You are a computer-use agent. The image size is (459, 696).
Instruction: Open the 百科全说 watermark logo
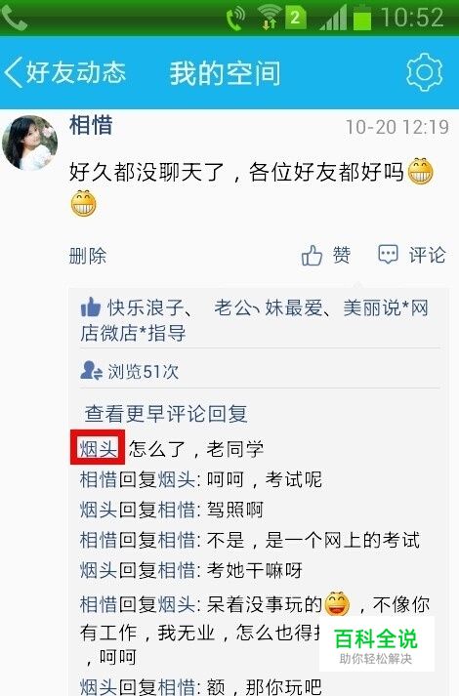coord(376,645)
